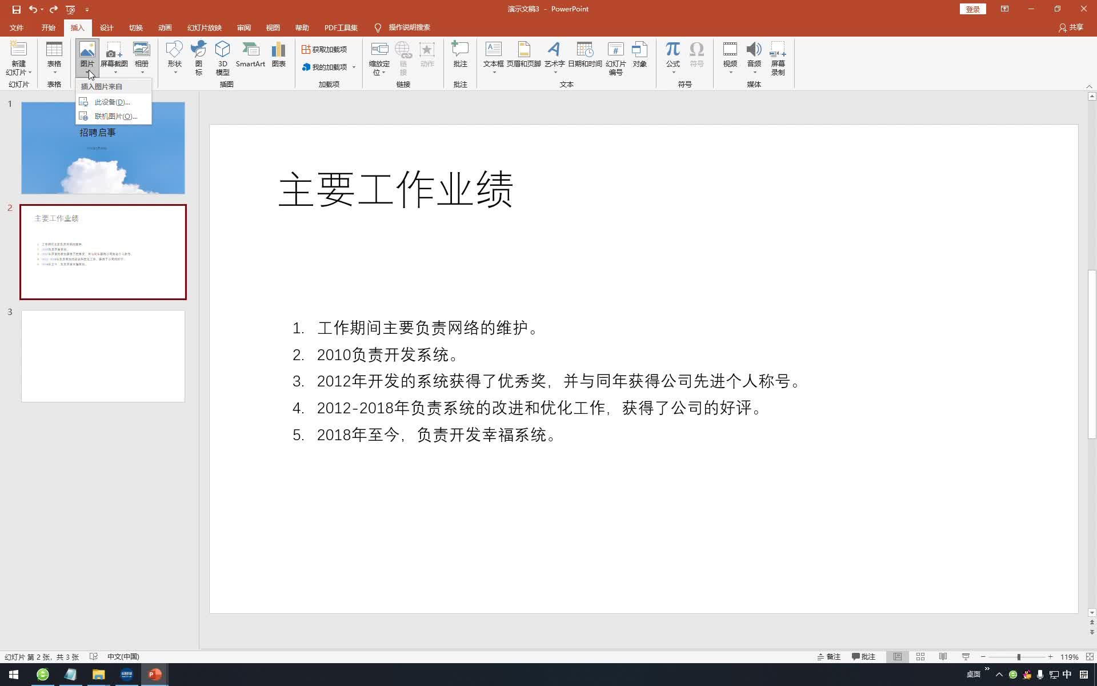Insert a Text Box (文本框)
This screenshot has height=686, width=1097.
pos(494,58)
